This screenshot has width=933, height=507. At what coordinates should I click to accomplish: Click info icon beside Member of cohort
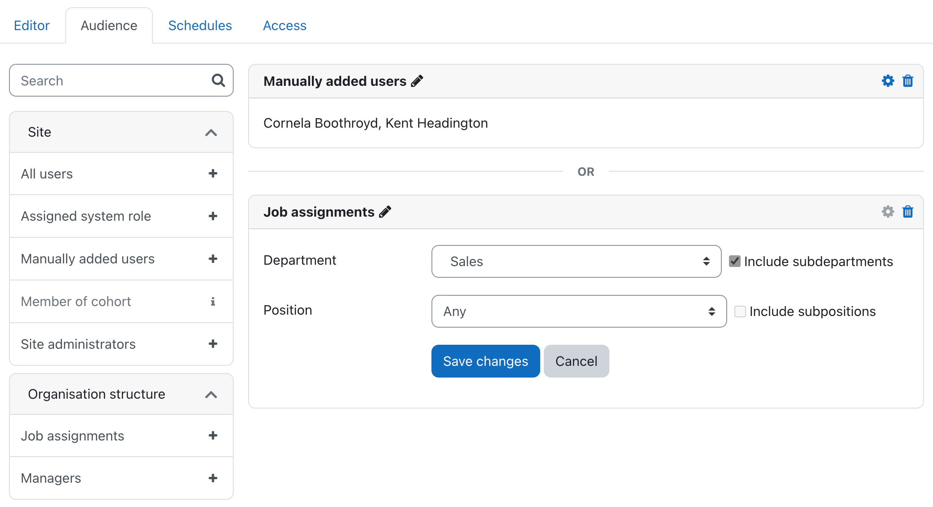point(213,302)
